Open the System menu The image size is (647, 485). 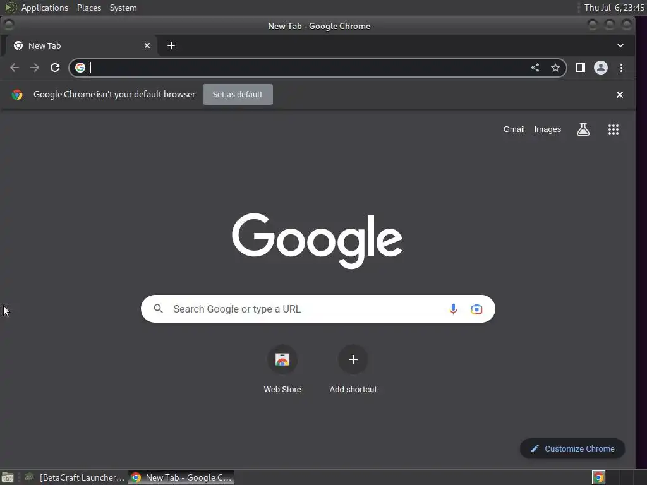123,8
